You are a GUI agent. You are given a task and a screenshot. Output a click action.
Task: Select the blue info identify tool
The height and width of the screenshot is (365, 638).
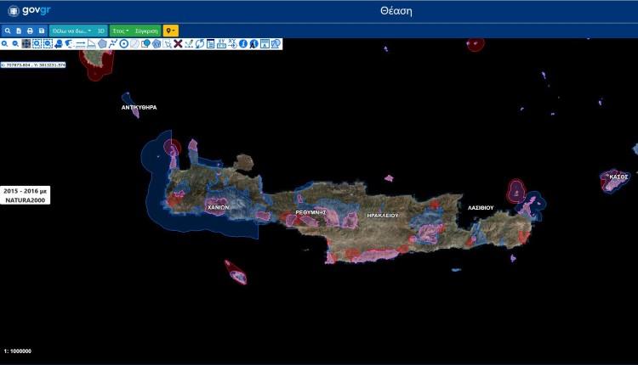tap(243, 43)
